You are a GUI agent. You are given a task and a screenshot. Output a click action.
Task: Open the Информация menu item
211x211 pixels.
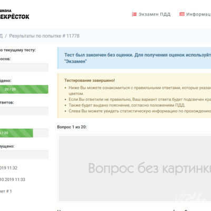click(x=198, y=14)
